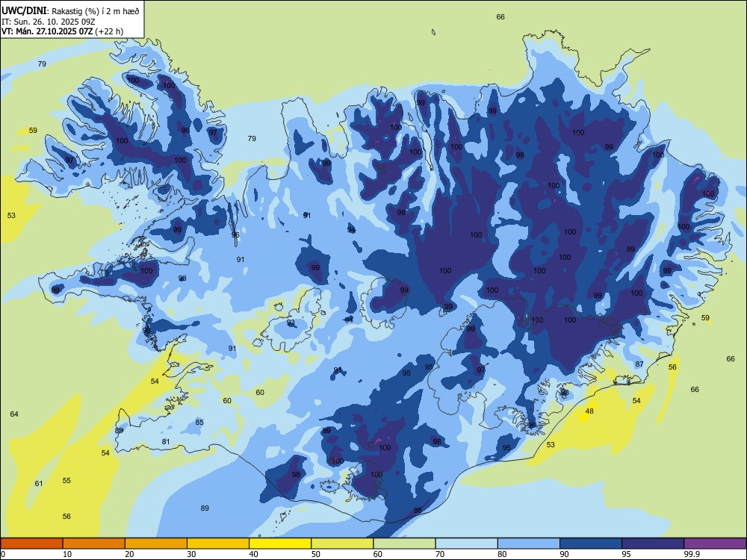This screenshot has height=560, width=747.
Task: Click the purple above-99.9 legend swatch
Action: pos(715,544)
